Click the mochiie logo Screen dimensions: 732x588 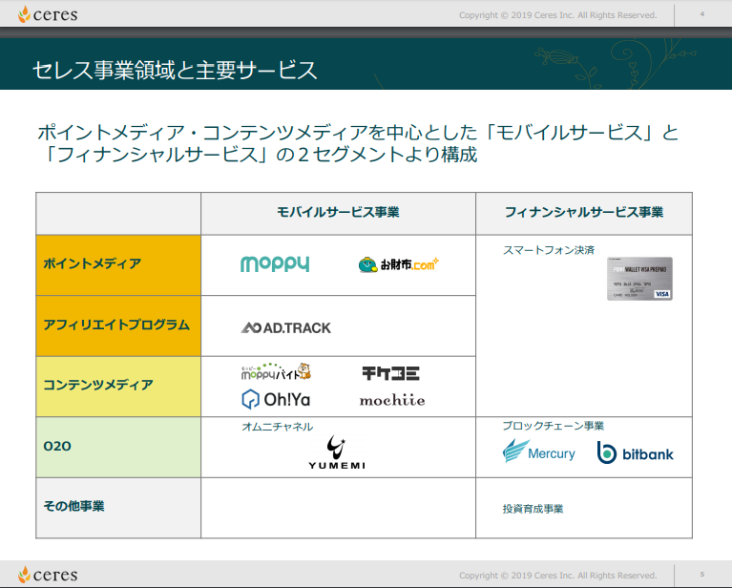coord(392,400)
